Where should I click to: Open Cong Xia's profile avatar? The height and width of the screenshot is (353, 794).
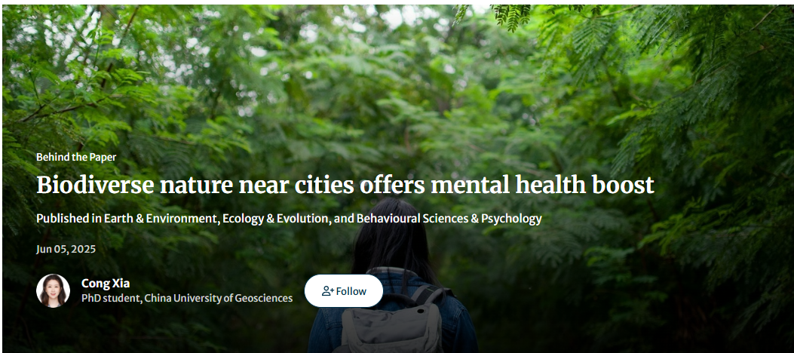pos(53,290)
